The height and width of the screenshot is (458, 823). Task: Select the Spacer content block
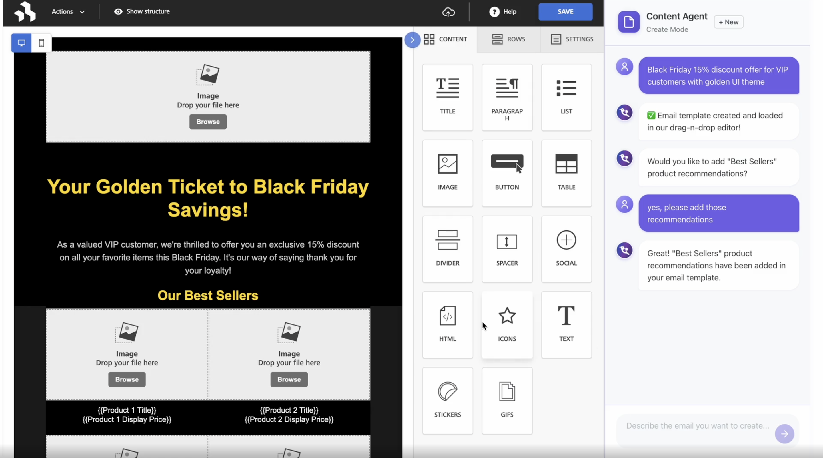point(507,249)
